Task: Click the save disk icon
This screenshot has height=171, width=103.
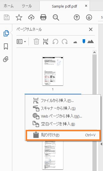Action: tap(7, 17)
